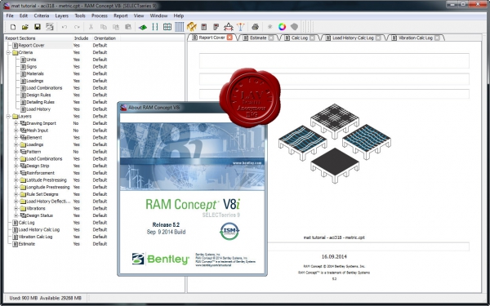Click the print icon in toolbar
The width and height of the screenshot is (490, 306).
(255, 27)
